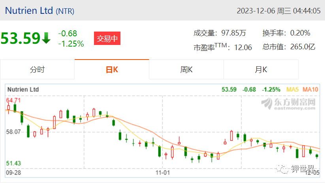The image size is (325, 183).
Task: Toggle the MA5 moving average legend
Action: 292,90
